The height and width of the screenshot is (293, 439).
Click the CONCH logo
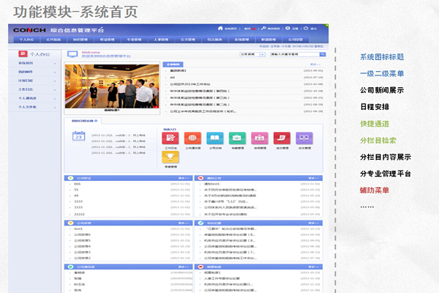(x=29, y=30)
